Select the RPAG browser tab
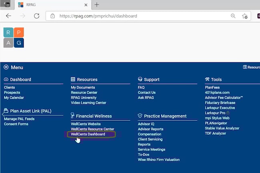 click(x=53, y=5)
